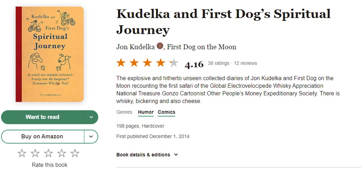Click the 4.16 average rating number
361x172 pixels.
(x=194, y=64)
